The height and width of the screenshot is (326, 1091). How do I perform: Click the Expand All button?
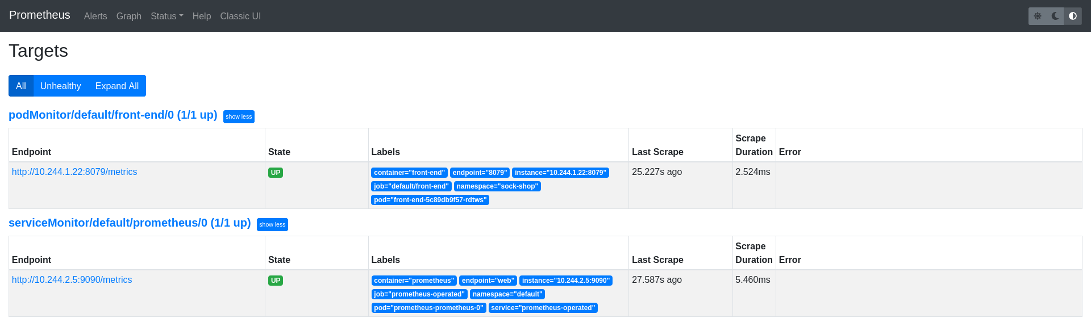coord(117,86)
